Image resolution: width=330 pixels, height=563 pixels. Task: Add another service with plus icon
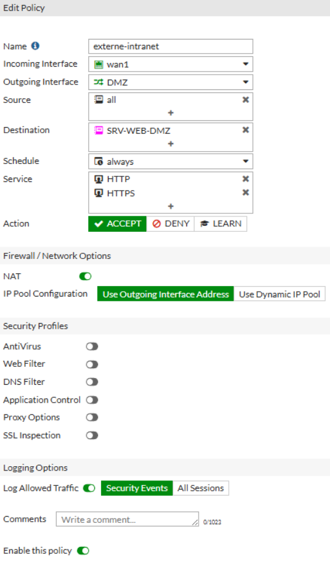[171, 206]
